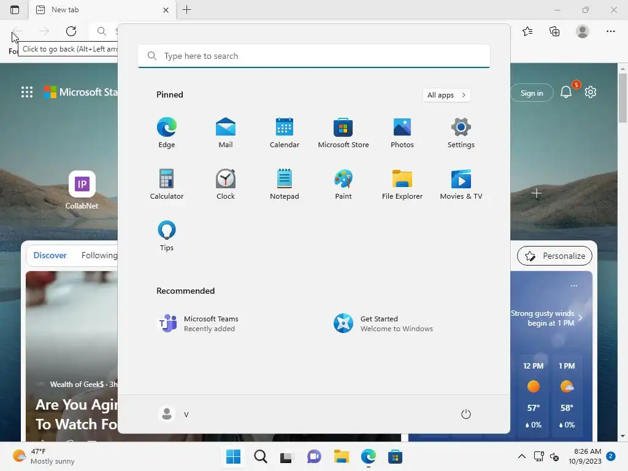The height and width of the screenshot is (471, 628).
Task: Open a new tab in Edge
Action: coord(186,10)
